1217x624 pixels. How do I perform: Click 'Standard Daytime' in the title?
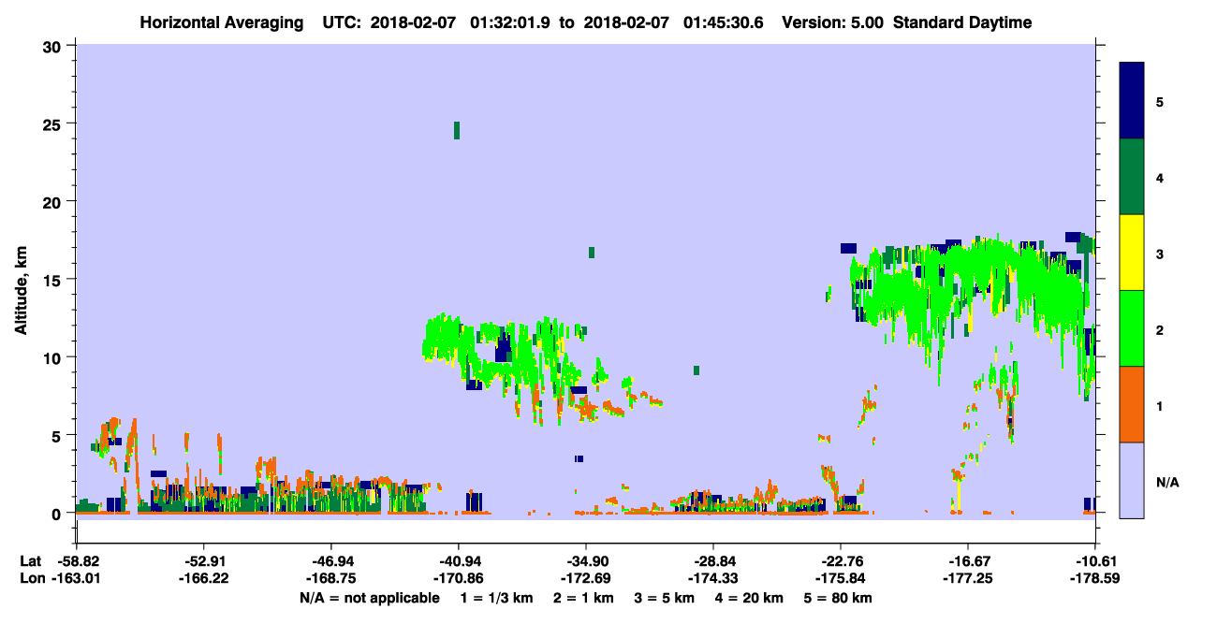tap(962, 22)
